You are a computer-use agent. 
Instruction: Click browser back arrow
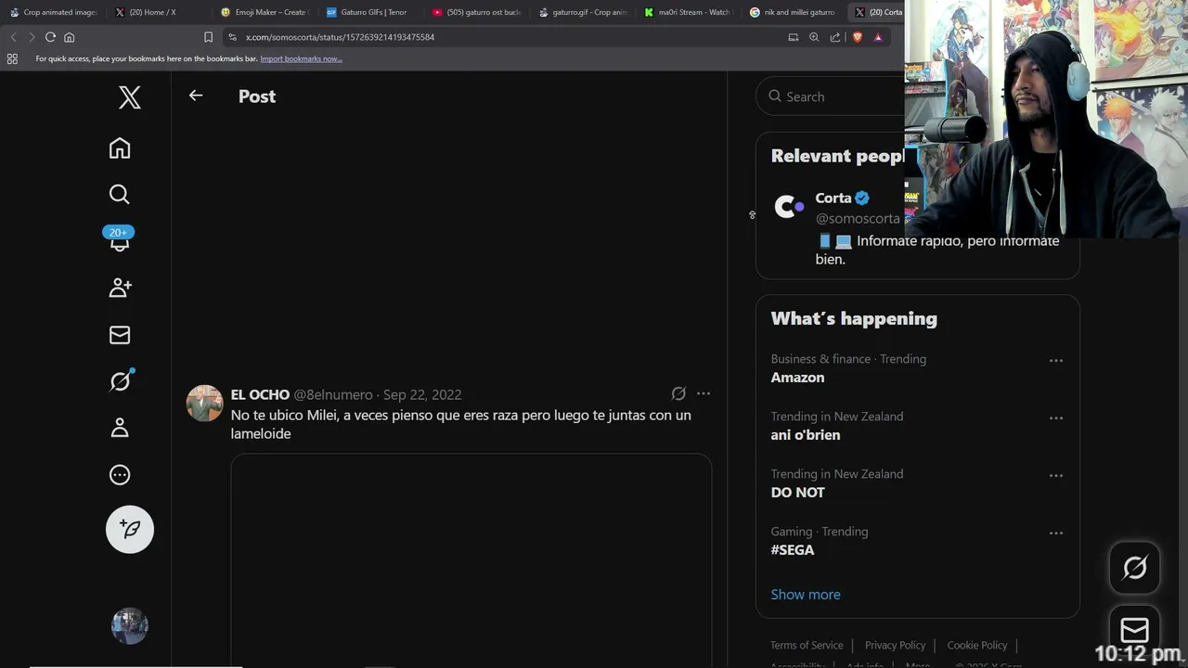13,37
